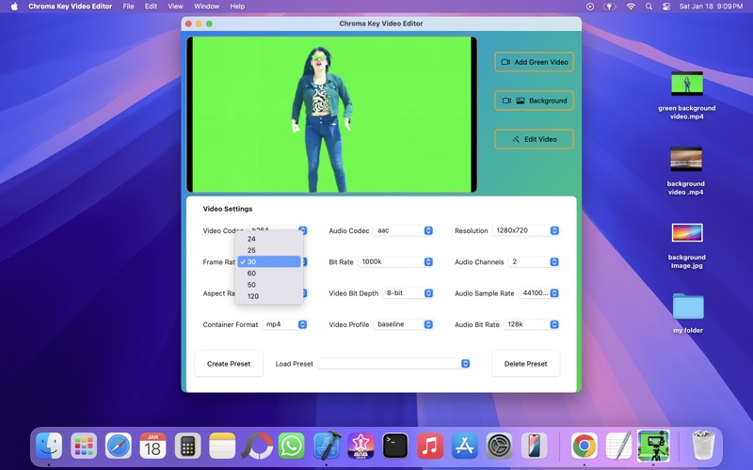Open the Audio Sample Rate dropdown

(x=538, y=293)
